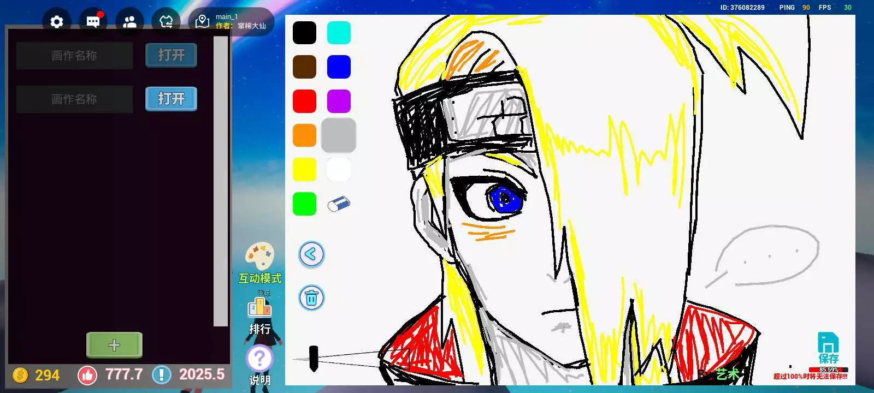
Task: Save the drawing with save icon
Action: click(x=828, y=348)
